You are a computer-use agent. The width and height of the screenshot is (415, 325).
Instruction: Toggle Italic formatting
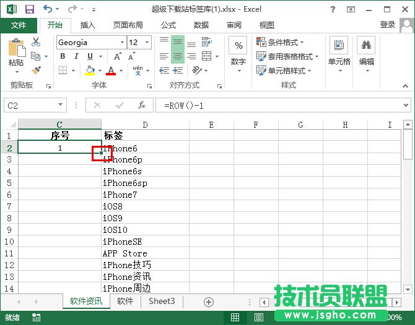pos(76,56)
